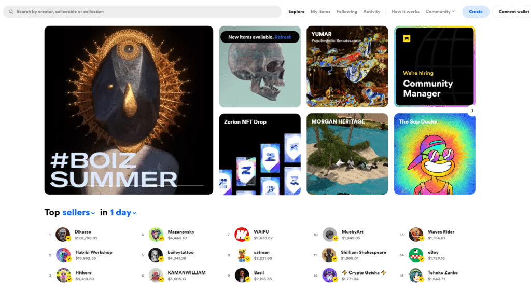The height and width of the screenshot is (288, 531).
Task: Open WAIFU seller avatar icon
Action: 242,235
